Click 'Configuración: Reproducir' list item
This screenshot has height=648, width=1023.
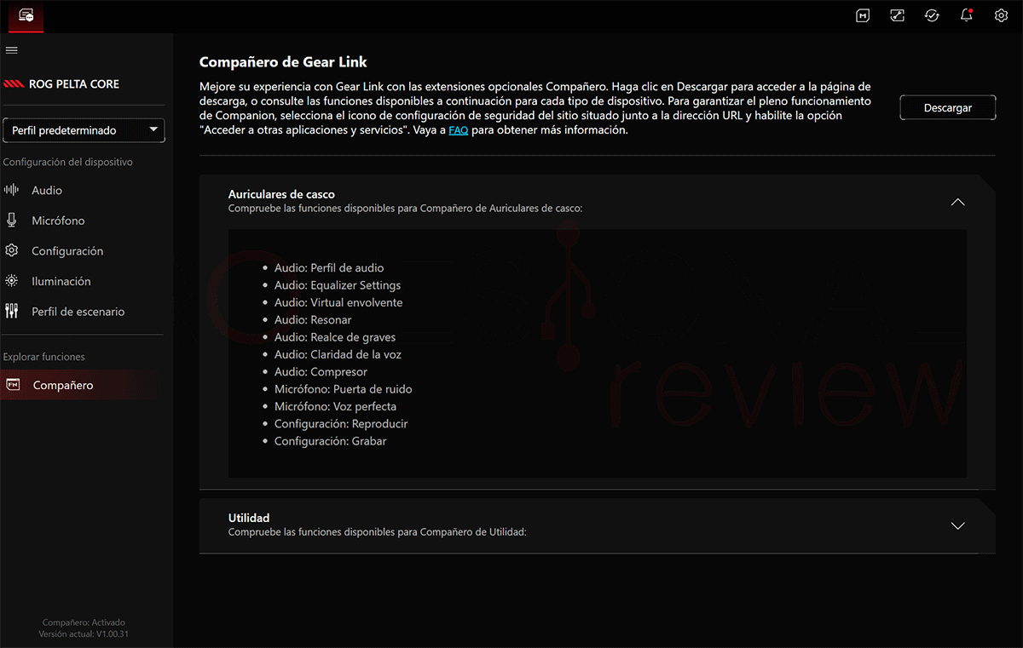[x=341, y=424]
